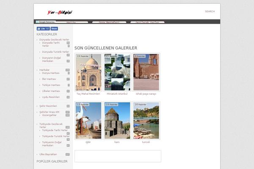The width and height of the screenshot is (254, 169).
Task: Open the Şehir Resimleri category
Action: coord(48,106)
